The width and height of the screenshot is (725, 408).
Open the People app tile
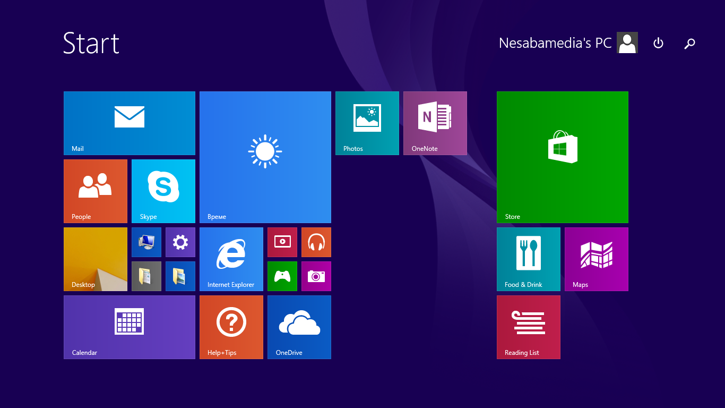(x=96, y=191)
